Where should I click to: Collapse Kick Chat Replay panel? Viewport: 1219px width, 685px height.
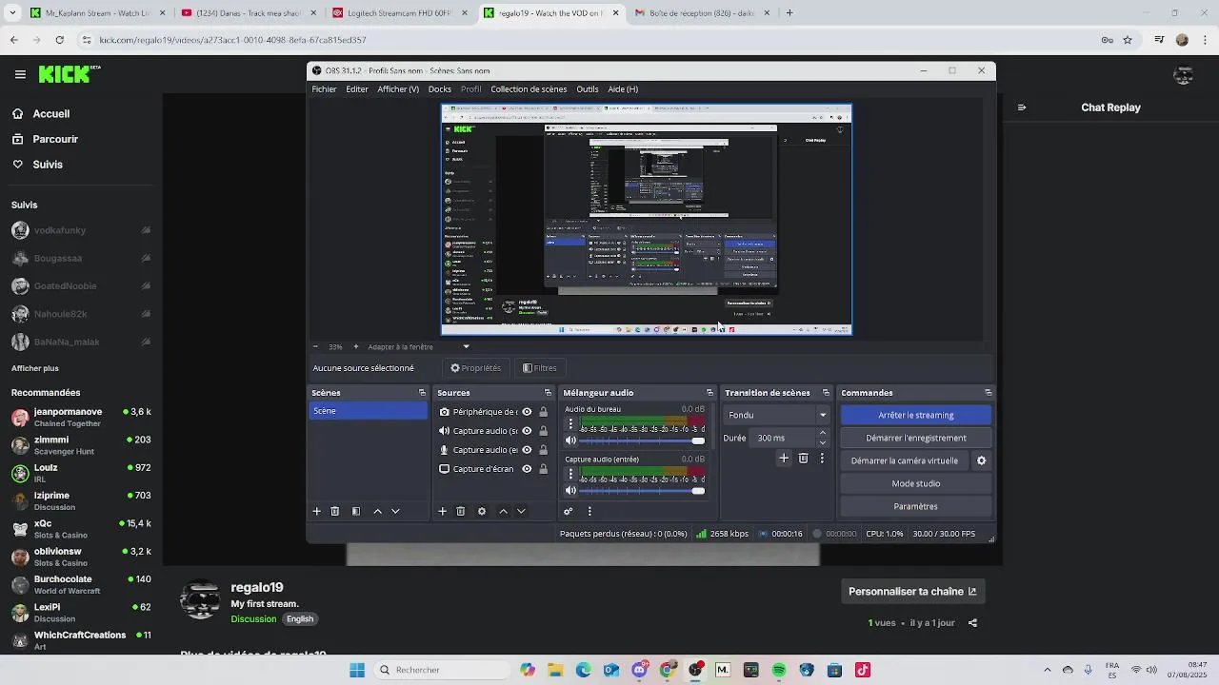pyautogui.click(x=1022, y=108)
